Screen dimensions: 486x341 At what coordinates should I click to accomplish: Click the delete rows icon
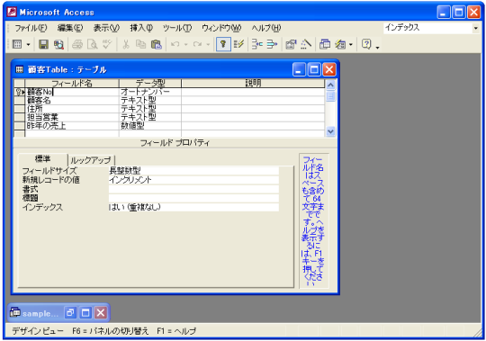pyautogui.click(x=272, y=45)
